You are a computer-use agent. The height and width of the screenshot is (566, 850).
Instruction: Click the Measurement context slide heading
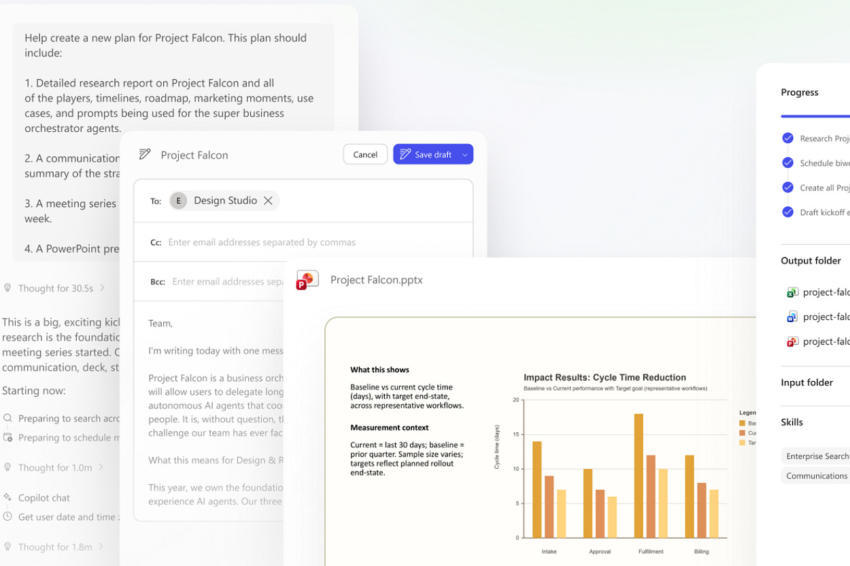coord(389,427)
